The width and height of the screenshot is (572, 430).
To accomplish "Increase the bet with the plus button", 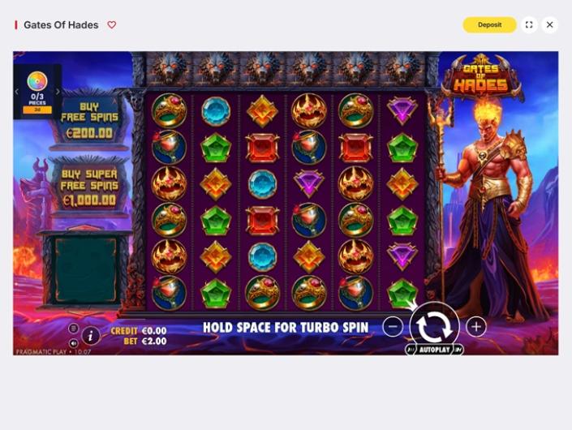I will coord(476,327).
